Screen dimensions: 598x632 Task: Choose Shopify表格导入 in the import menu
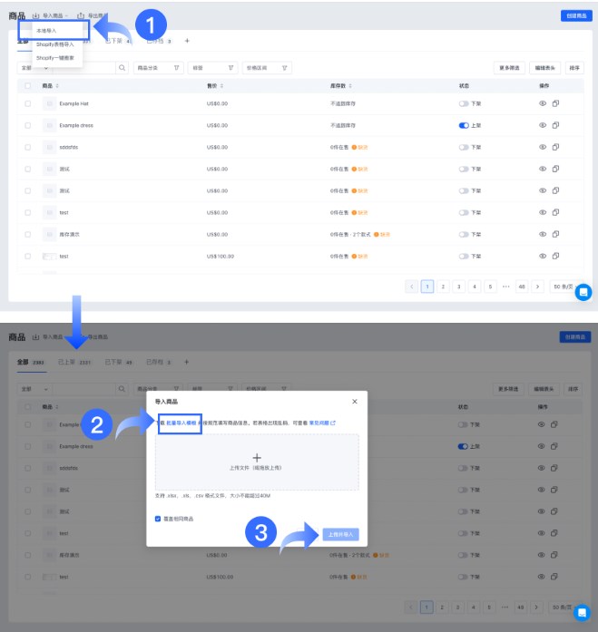(x=55, y=44)
